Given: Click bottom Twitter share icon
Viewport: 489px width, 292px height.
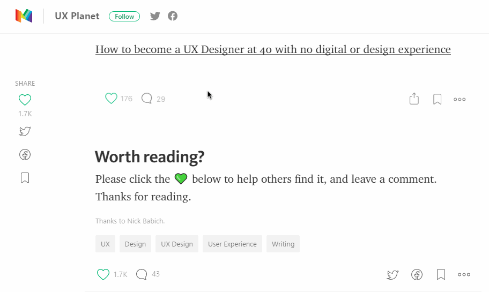Looking at the screenshot, I should pos(392,275).
